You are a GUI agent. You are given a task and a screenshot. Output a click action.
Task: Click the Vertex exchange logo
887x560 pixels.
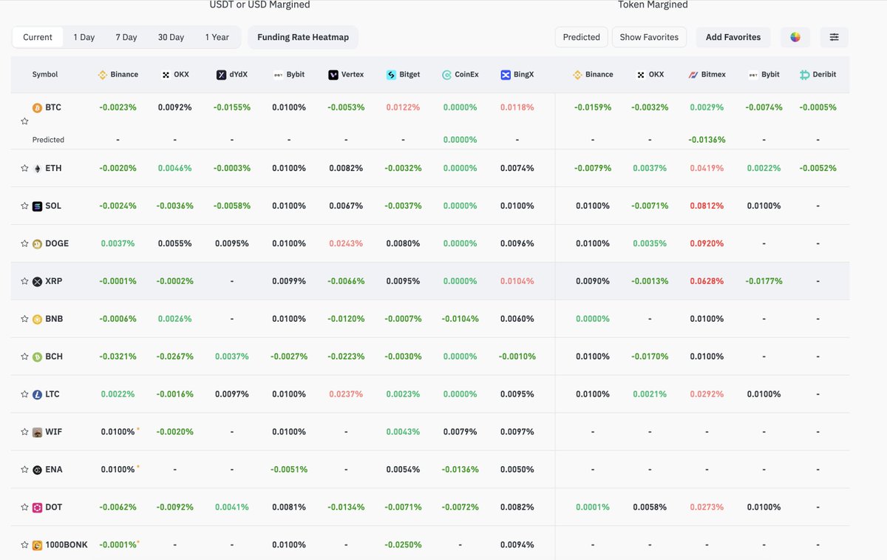[x=334, y=75]
